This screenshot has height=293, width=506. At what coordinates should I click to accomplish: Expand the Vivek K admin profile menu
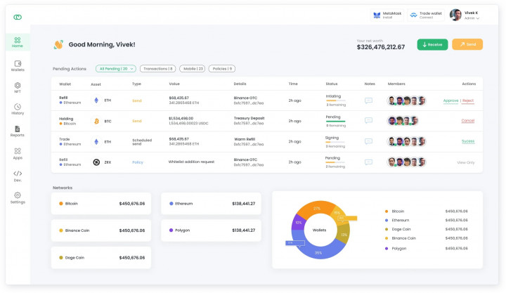point(465,15)
